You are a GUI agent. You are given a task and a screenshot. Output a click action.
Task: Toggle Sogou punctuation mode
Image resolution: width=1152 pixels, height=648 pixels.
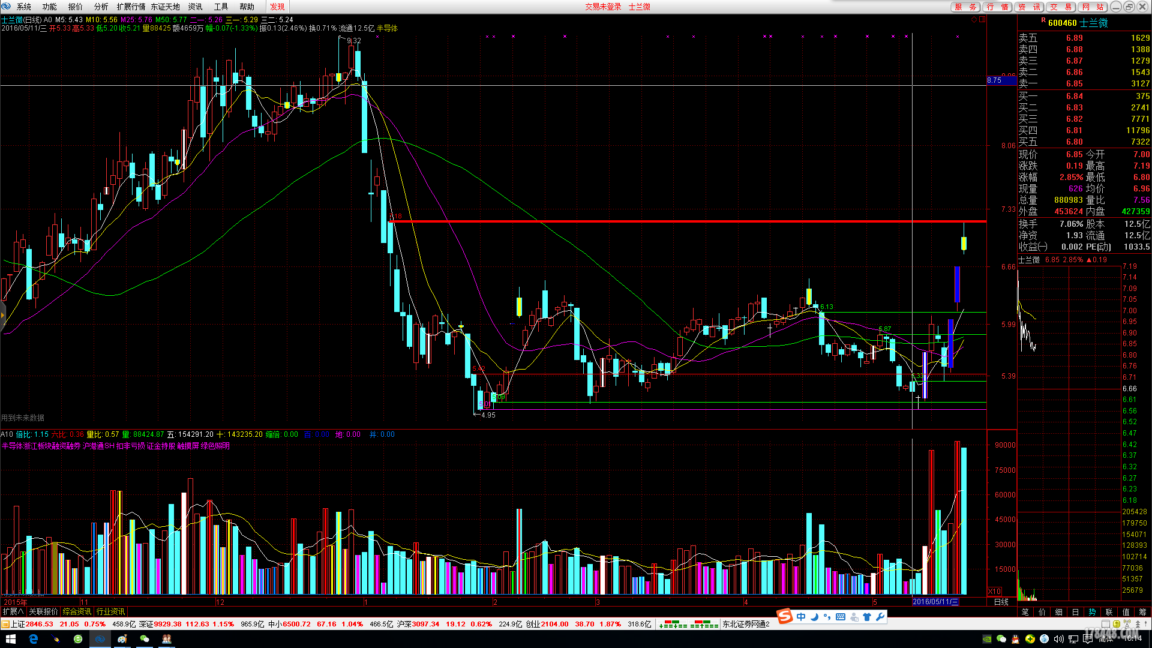(x=827, y=617)
